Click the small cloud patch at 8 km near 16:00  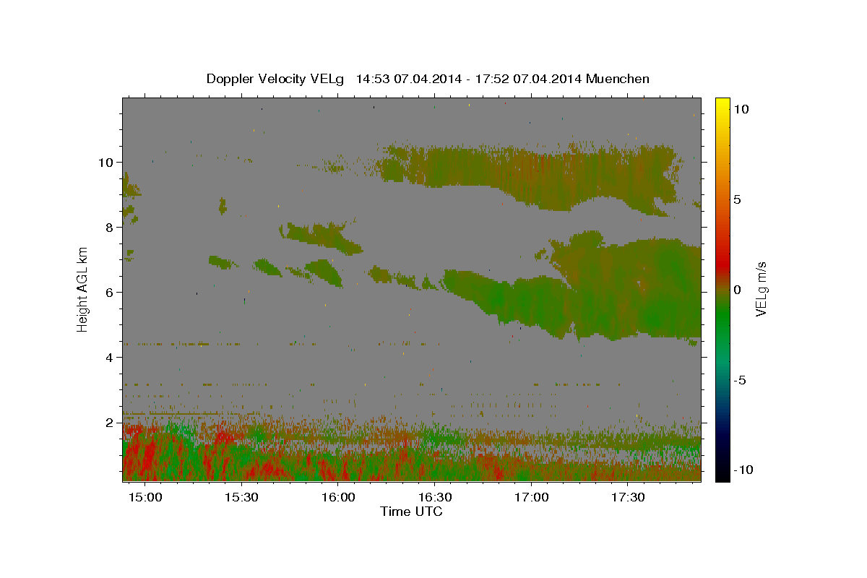click(322, 238)
